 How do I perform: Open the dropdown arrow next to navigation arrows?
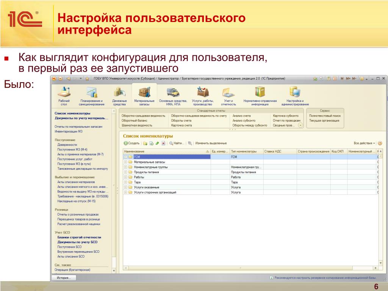coord(81,79)
